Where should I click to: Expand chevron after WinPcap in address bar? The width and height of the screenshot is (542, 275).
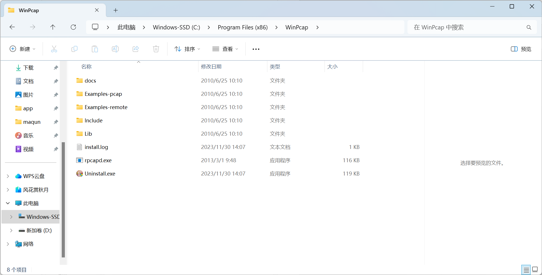pyautogui.click(x=317, y=27)
